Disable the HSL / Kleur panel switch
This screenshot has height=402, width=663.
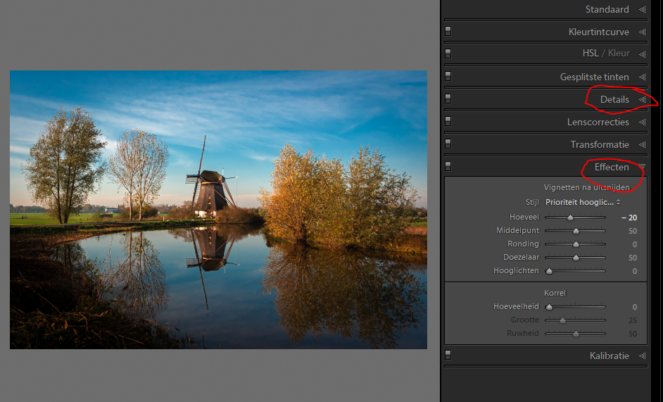click(448, 54)
